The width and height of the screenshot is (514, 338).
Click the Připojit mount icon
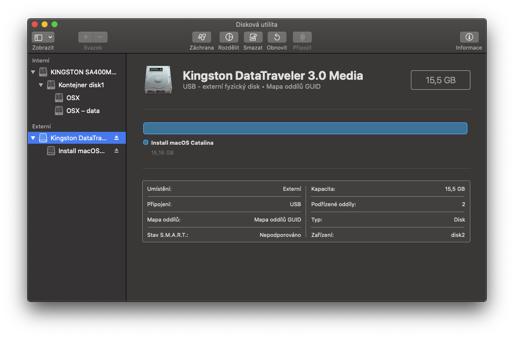tap(302, 37)
